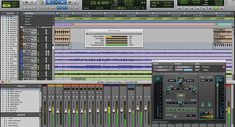
Task: Click plugin target red button
Action: click(x=224, y=67)
